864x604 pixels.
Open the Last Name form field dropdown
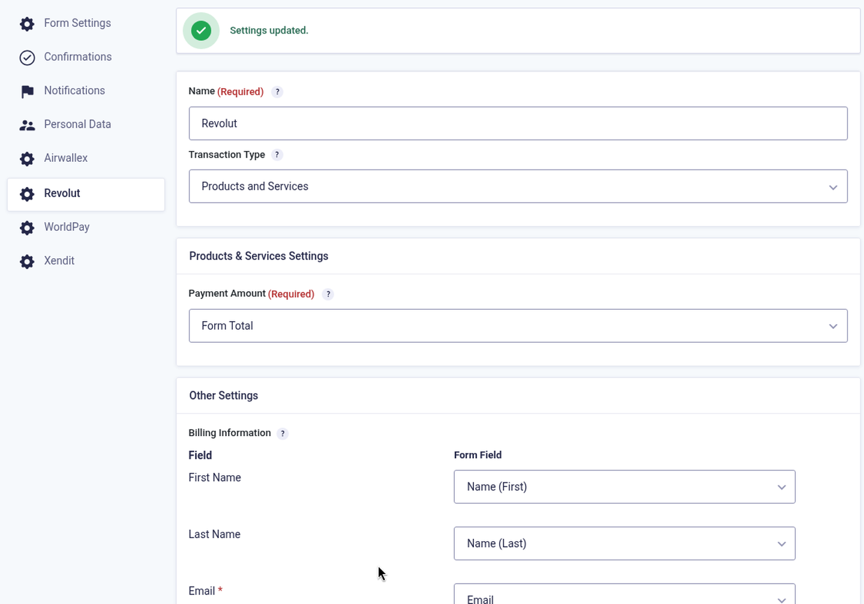click(x=625, y=543)
